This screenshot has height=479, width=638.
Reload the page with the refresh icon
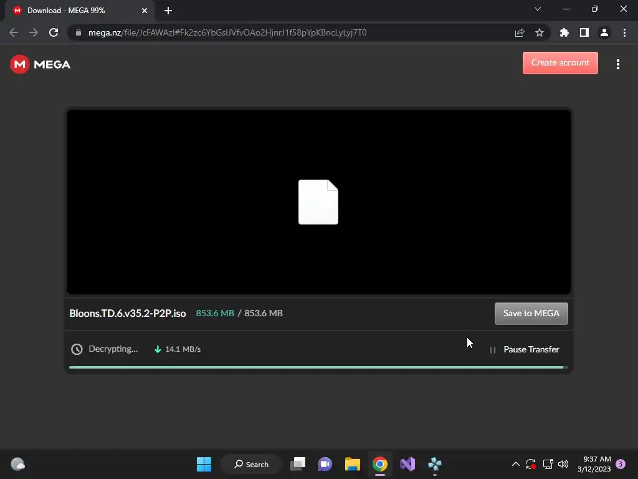pos(54,32)
